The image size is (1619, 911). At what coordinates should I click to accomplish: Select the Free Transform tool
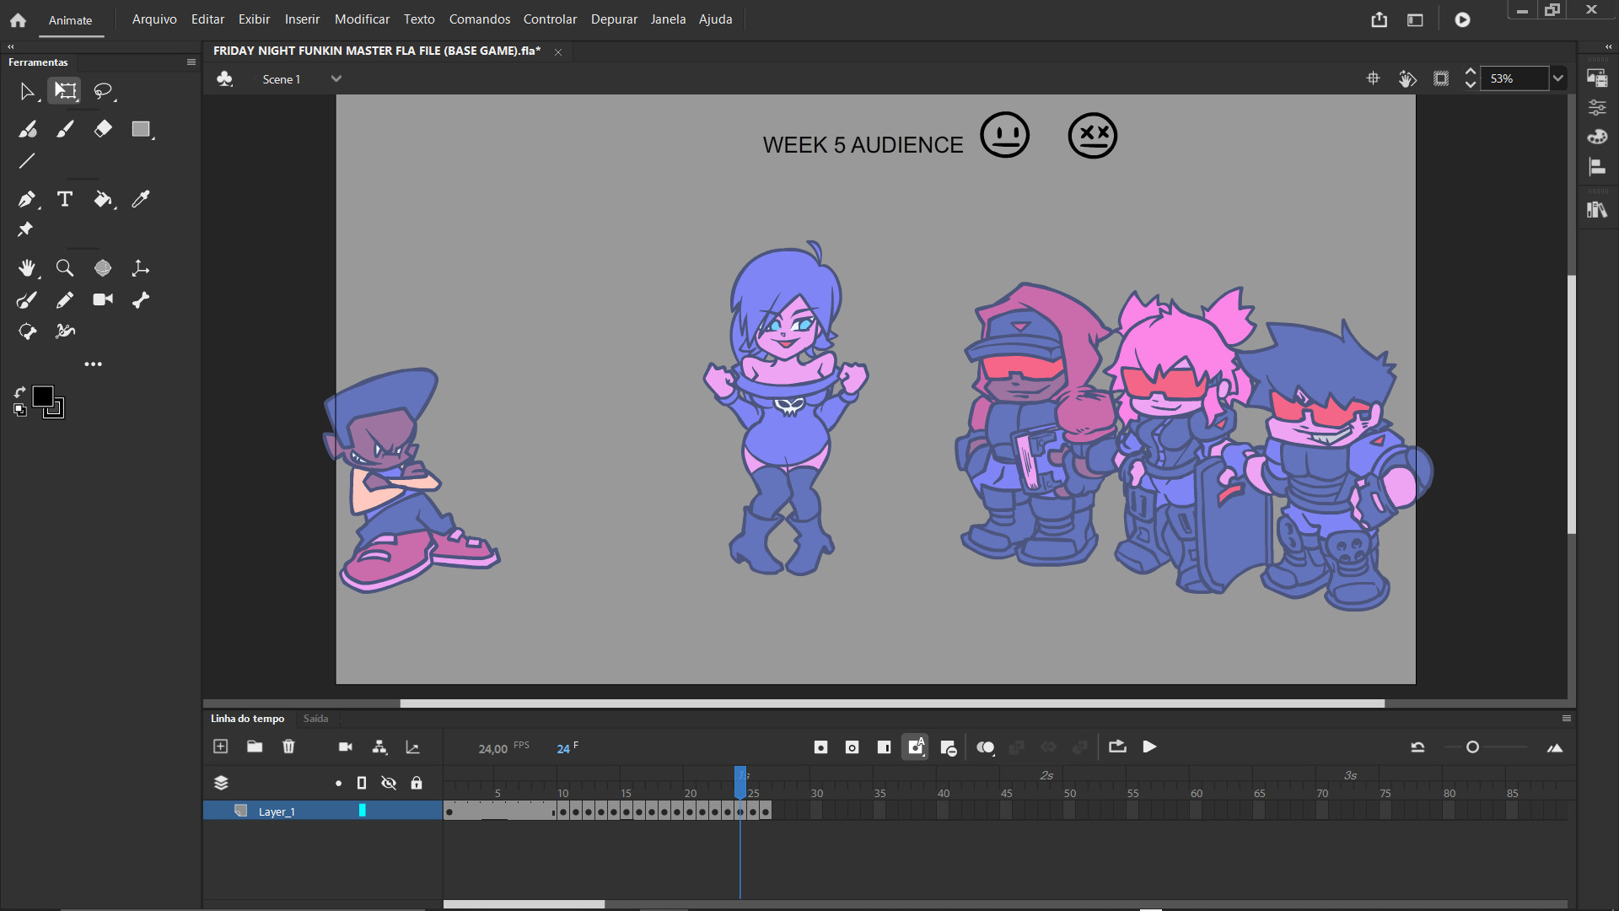[x=65, y=91]
